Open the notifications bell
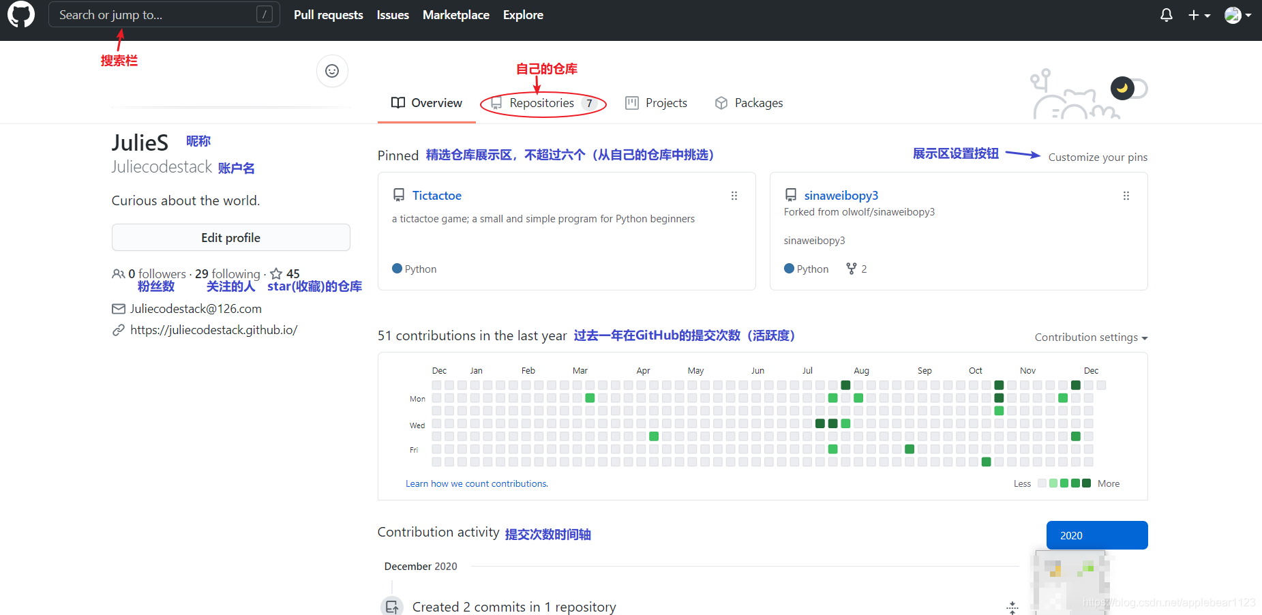This screenshot has width=1262, height=615. coord(1167,15)
